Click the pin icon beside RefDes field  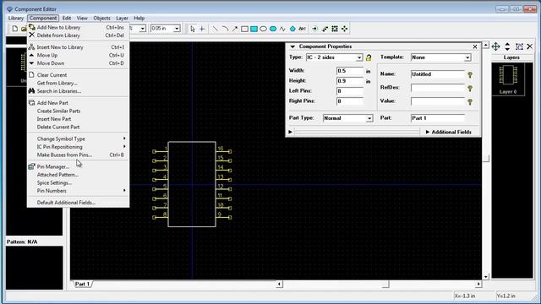[x=470, y=88]
